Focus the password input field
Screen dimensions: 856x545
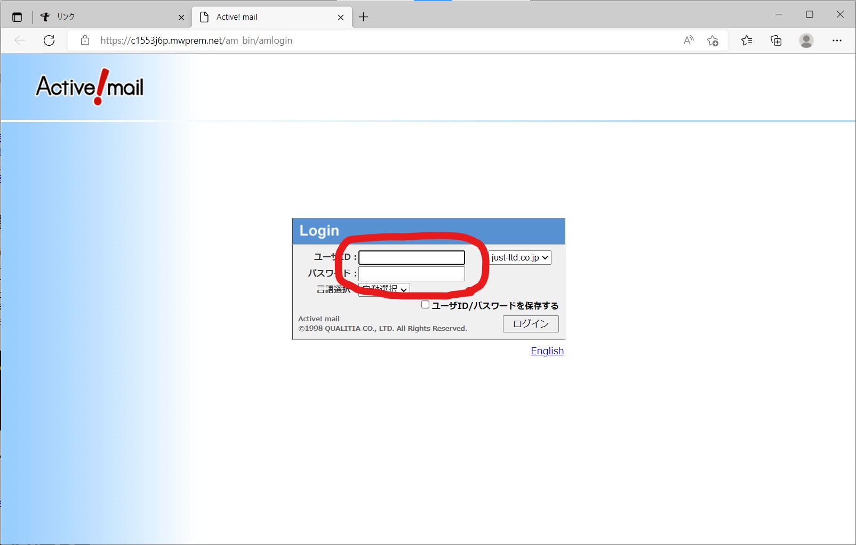click(x=412, y=274)
